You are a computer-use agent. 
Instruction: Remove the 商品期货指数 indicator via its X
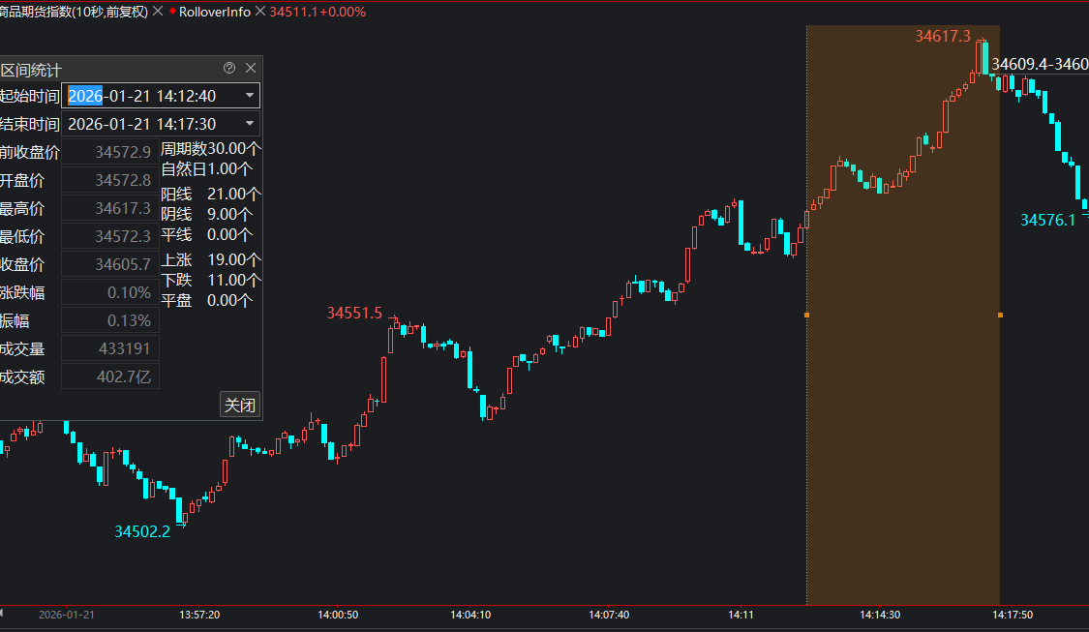point(158,12)
